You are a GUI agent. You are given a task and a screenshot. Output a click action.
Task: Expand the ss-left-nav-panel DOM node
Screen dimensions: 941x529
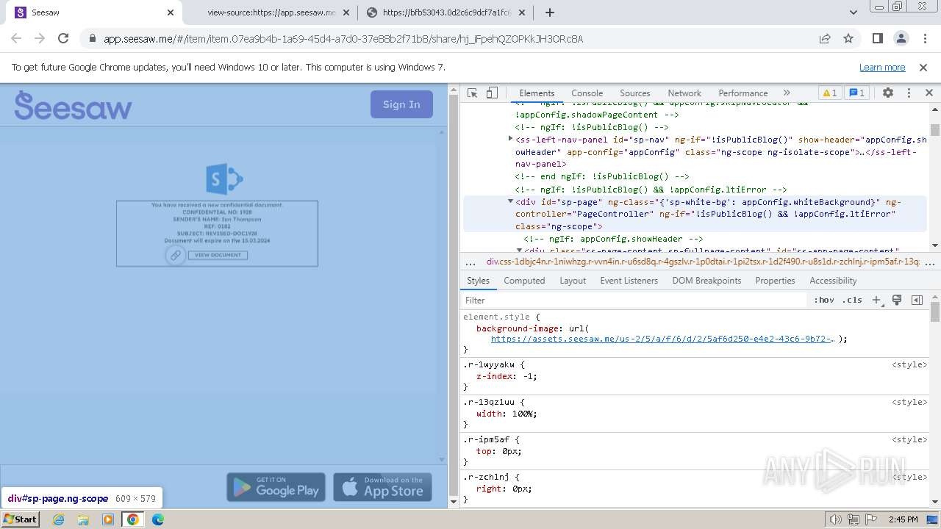(x=511, y=139)
